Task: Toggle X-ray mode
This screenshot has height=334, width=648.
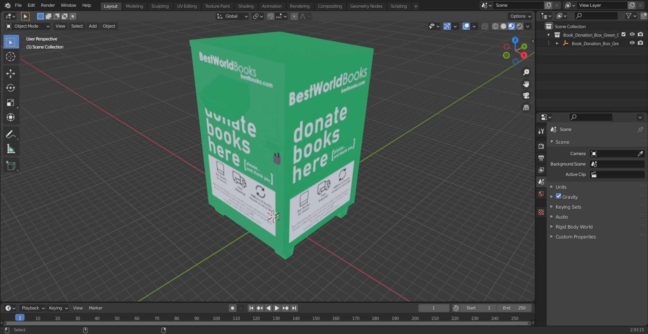Action: coord(485,26)
